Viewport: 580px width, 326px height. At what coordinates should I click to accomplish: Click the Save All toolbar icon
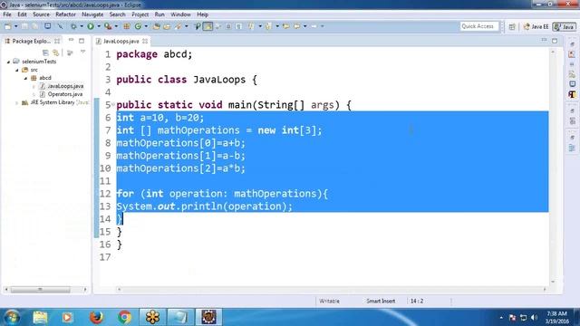coord(34,26)
